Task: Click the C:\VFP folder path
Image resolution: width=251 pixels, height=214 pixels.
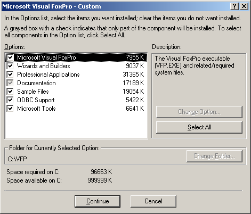Action: tap(18, 159)
